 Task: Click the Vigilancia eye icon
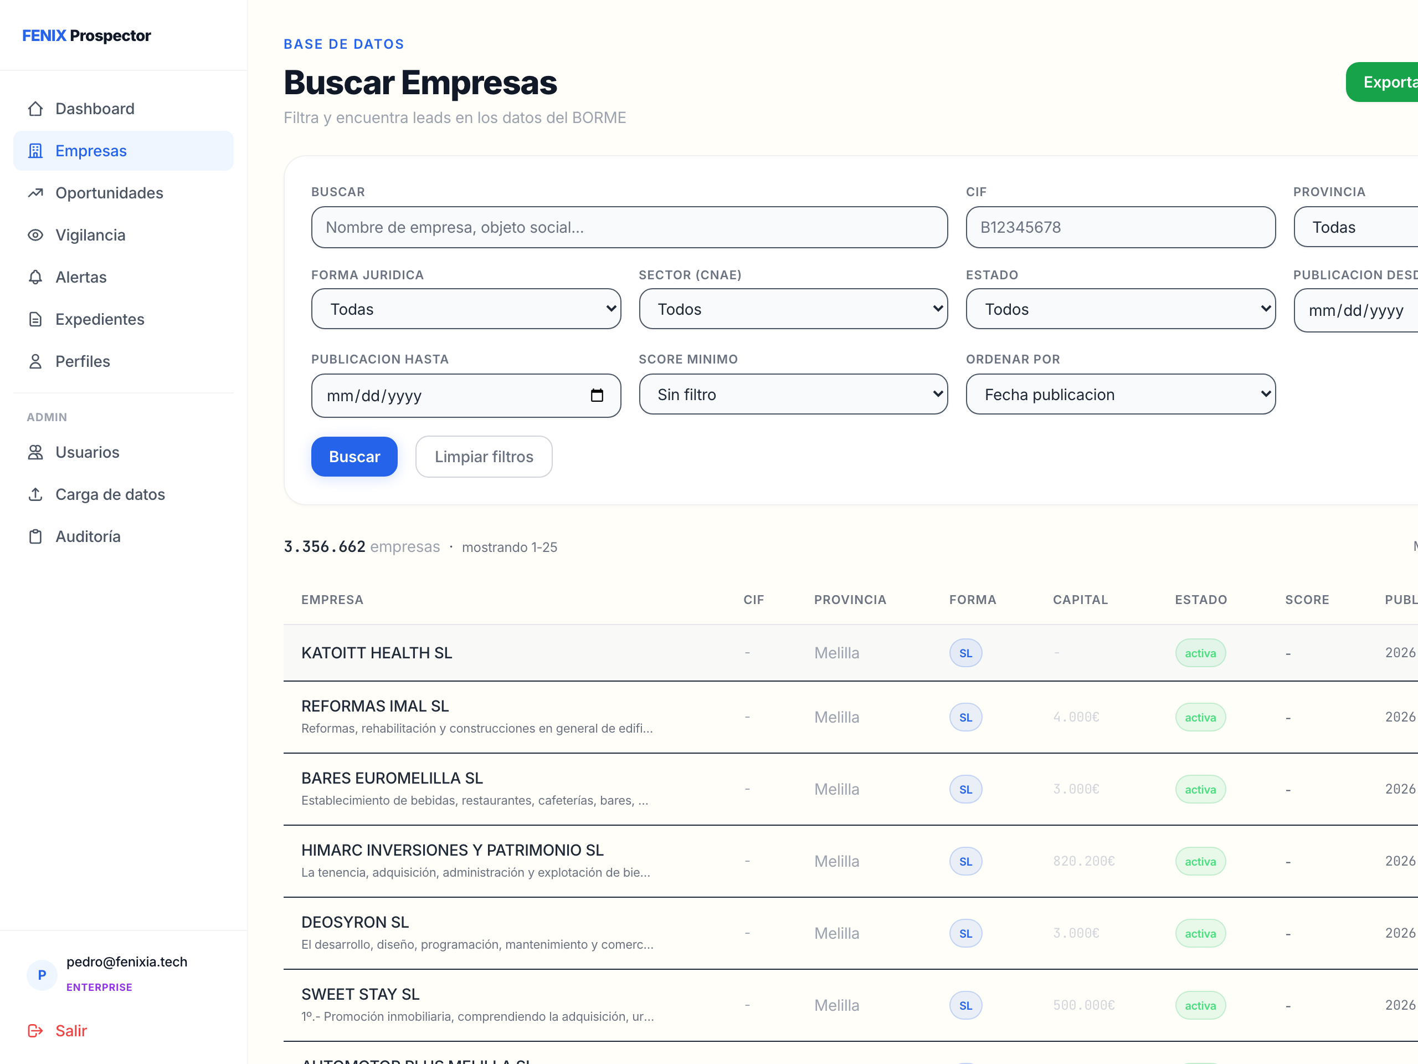(x=35, y=236)
